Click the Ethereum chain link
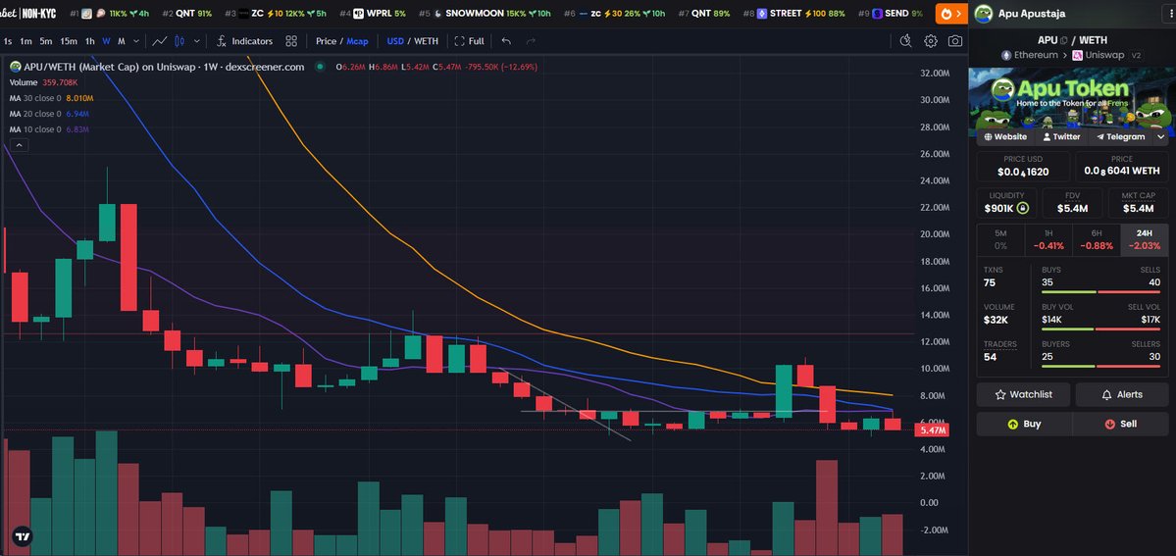 (x=1030, y=56)
